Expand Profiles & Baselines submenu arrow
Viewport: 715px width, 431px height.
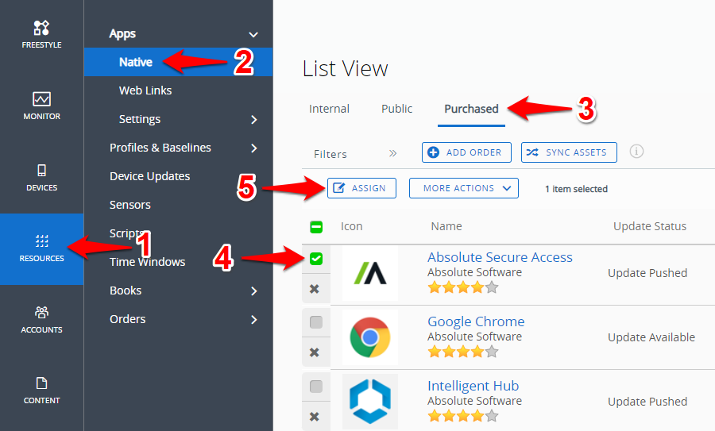(254, 148)
